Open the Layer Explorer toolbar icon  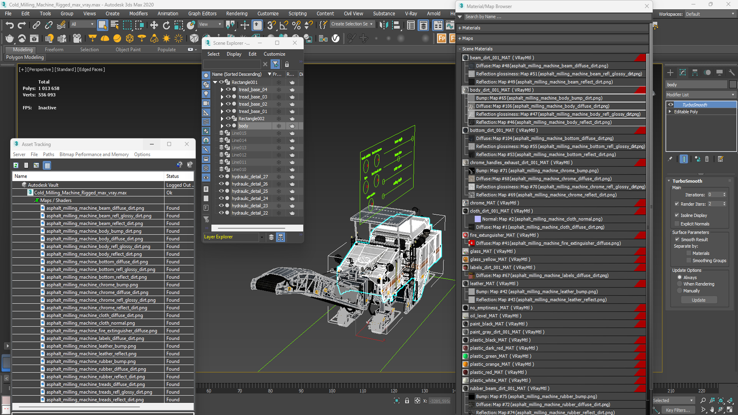(x=423, y=25)
